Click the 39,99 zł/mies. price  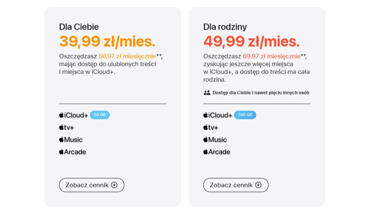tap(107, 41)
